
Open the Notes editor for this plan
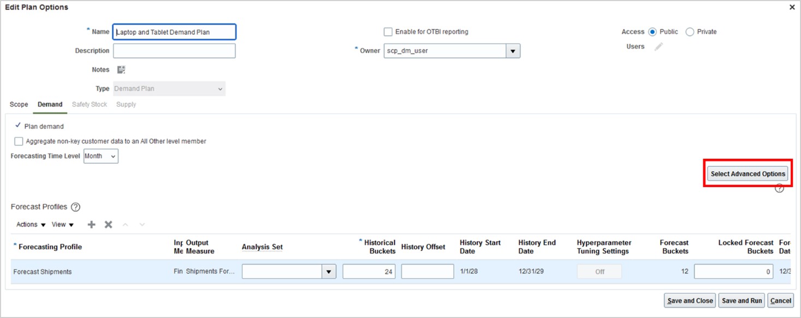coord(121,69)
